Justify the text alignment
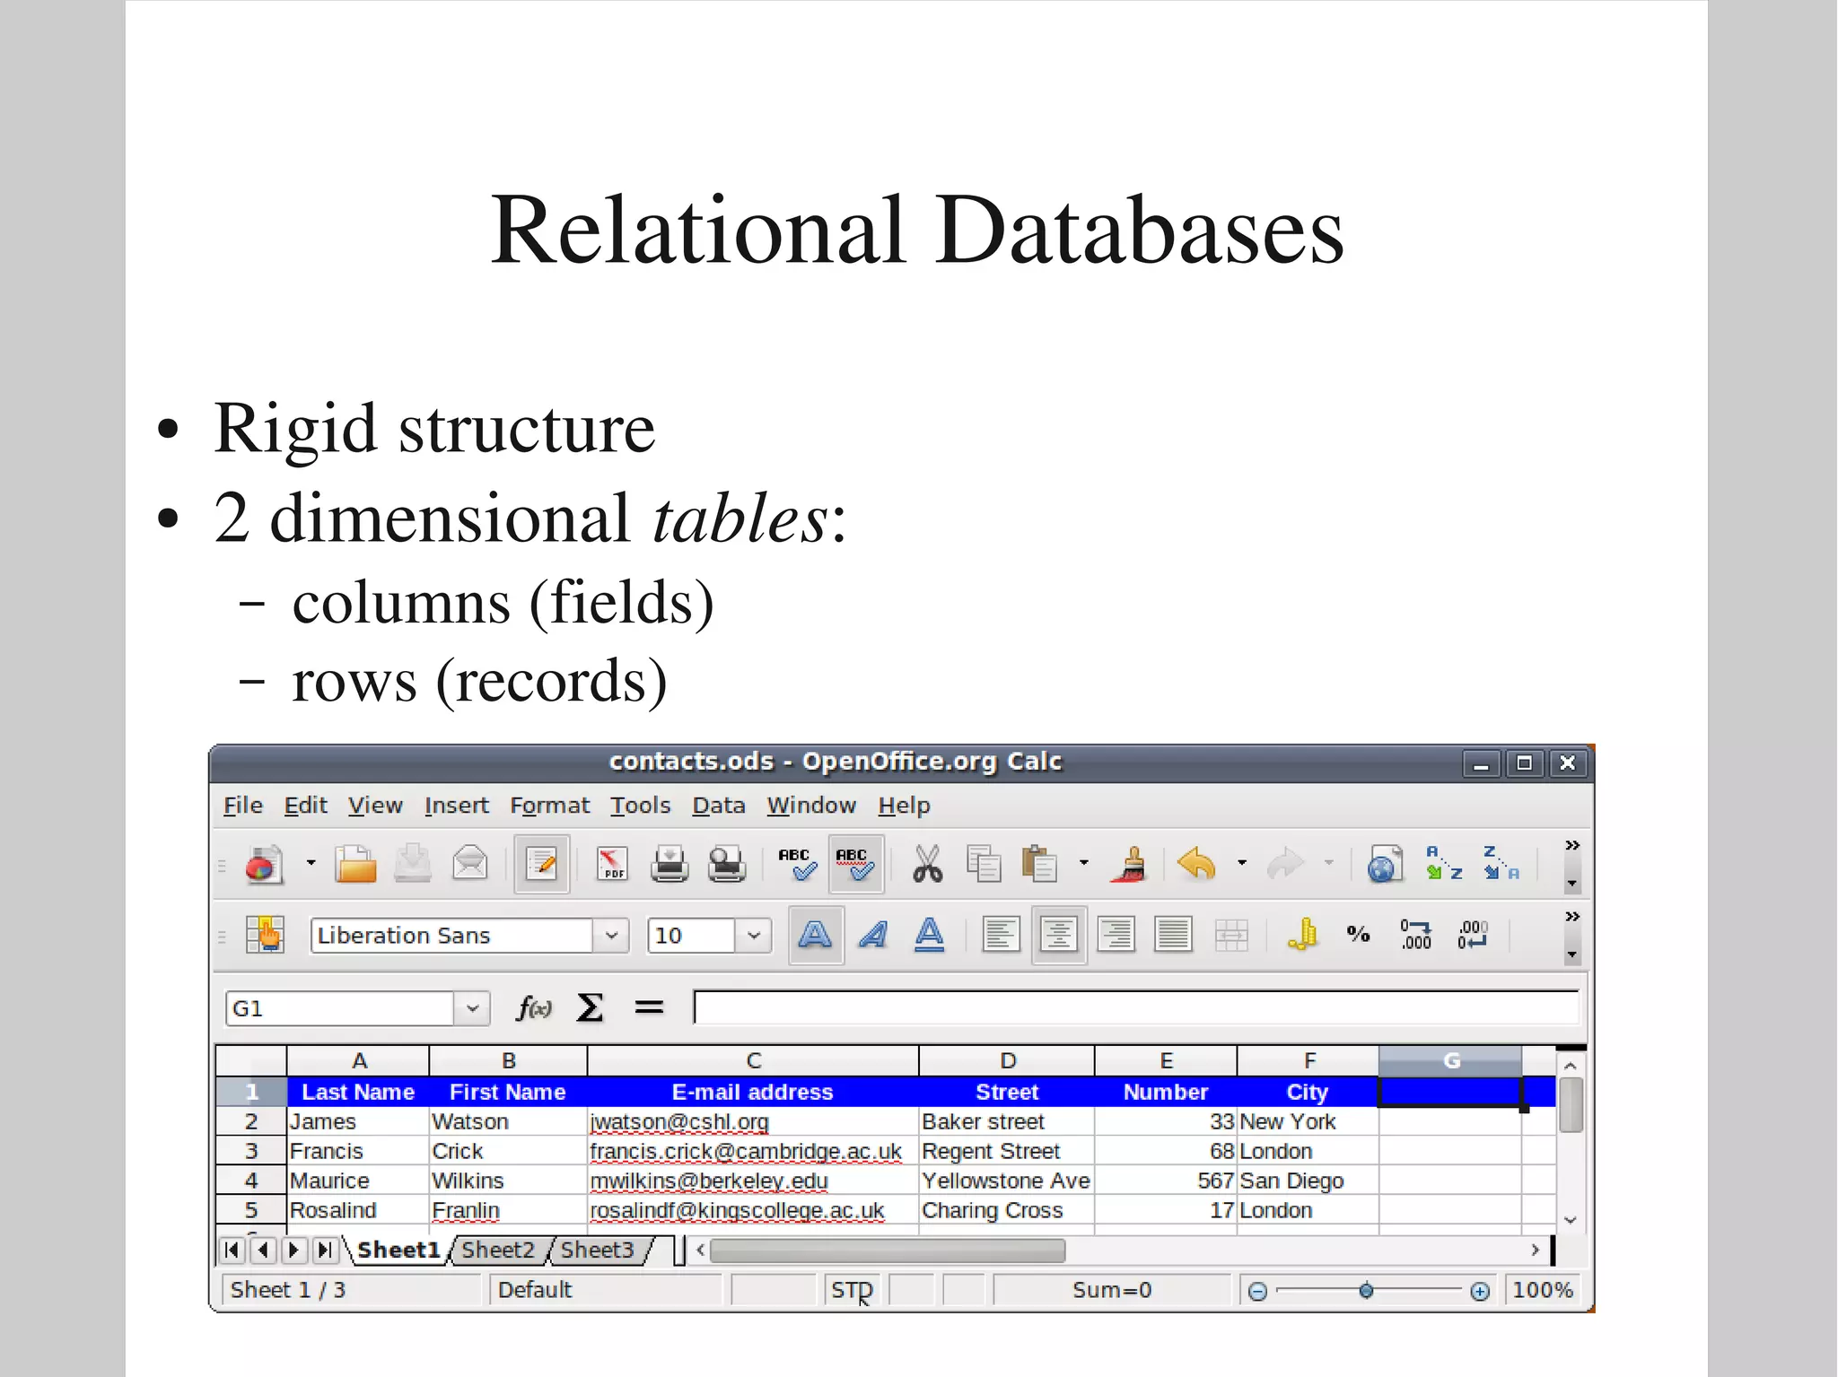 pos(1173,935)
